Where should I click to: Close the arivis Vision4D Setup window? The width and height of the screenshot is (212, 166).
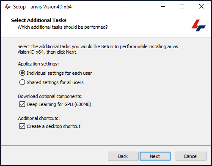click(201, 6)
